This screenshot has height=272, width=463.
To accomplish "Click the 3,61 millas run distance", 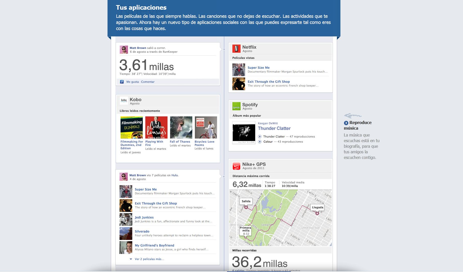I will click(147, 65).
